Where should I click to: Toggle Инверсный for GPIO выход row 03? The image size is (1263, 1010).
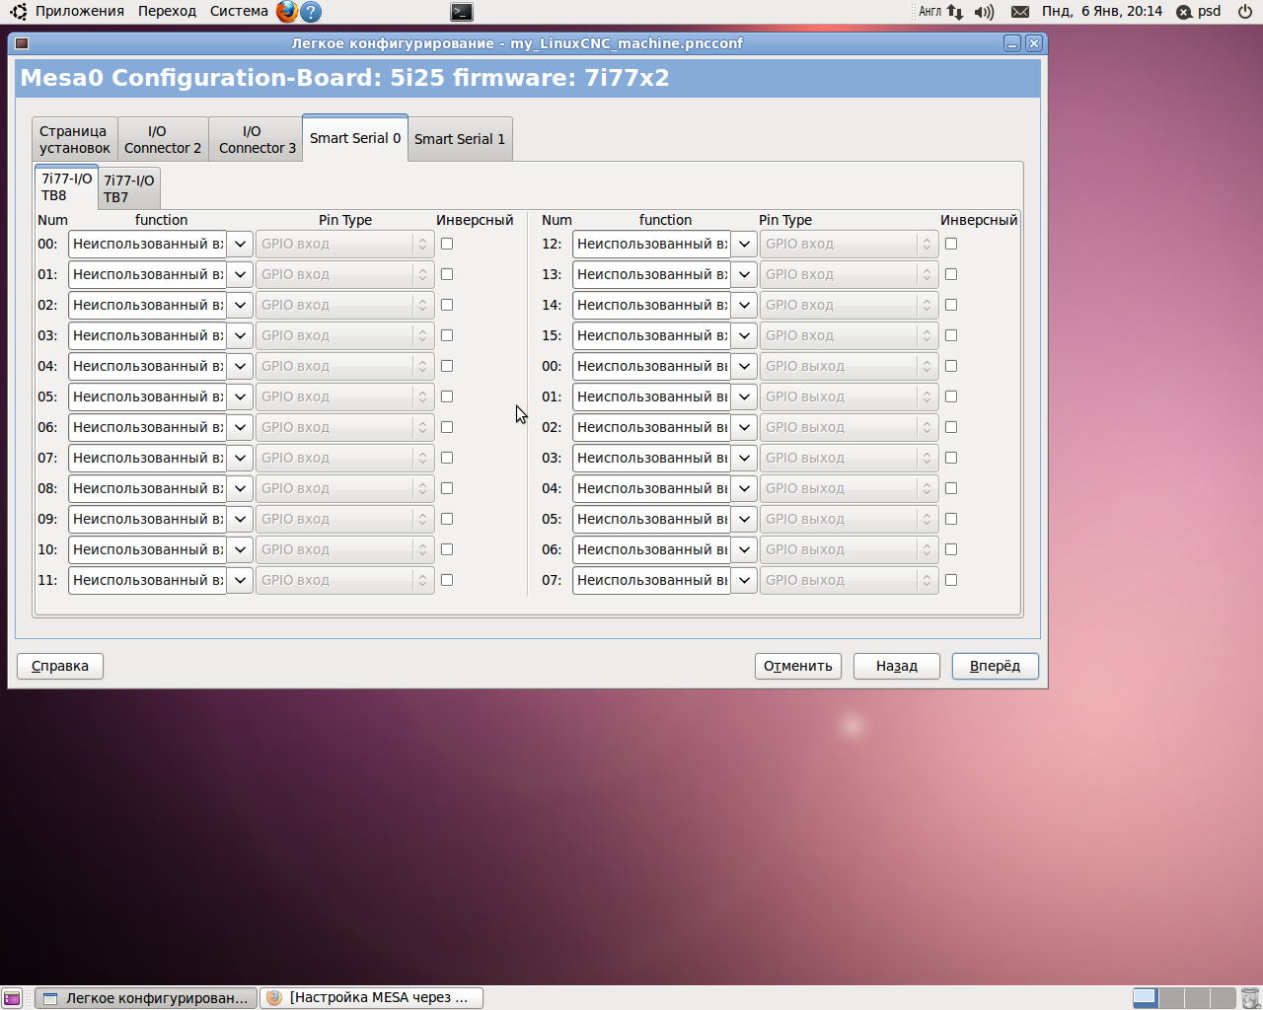951,458
